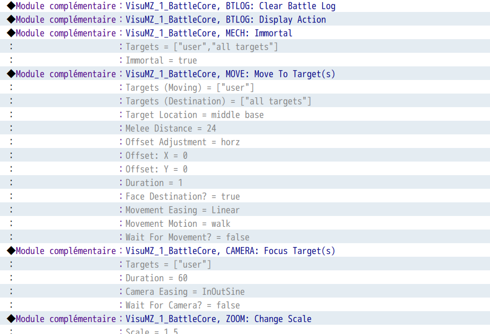Click the diamond marker beside Clear Battle Log

[x=11, y=6]
